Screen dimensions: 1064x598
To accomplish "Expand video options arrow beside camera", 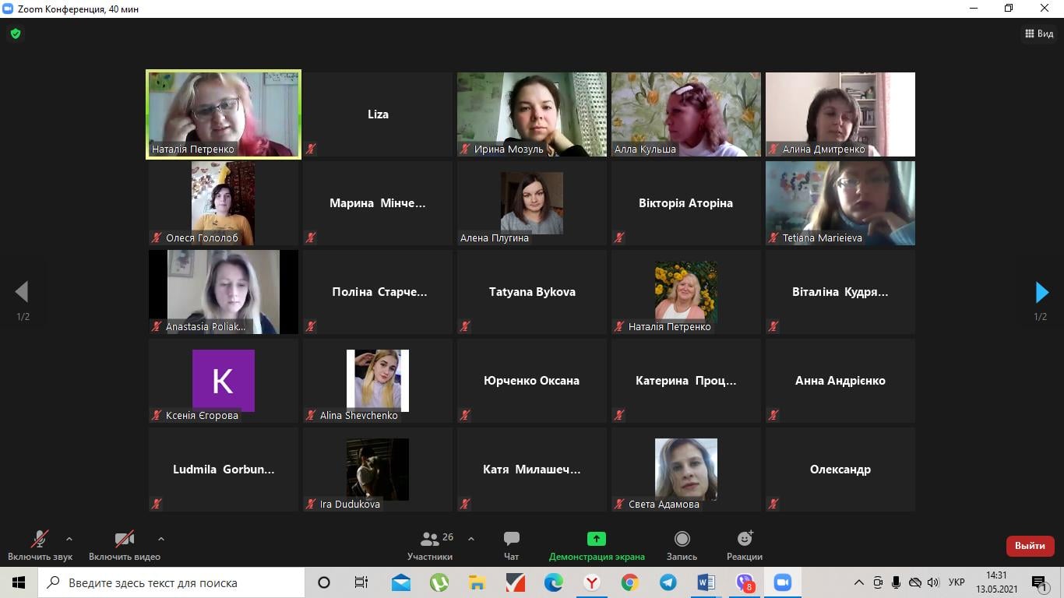I will [x=161, y=539].
